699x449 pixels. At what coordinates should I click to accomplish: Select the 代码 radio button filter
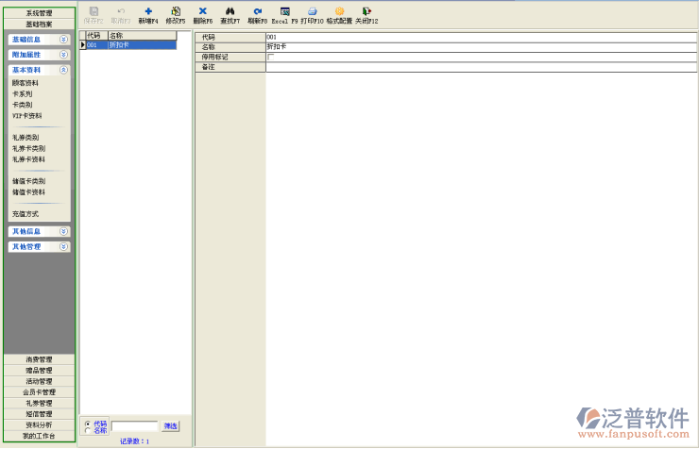89,424
